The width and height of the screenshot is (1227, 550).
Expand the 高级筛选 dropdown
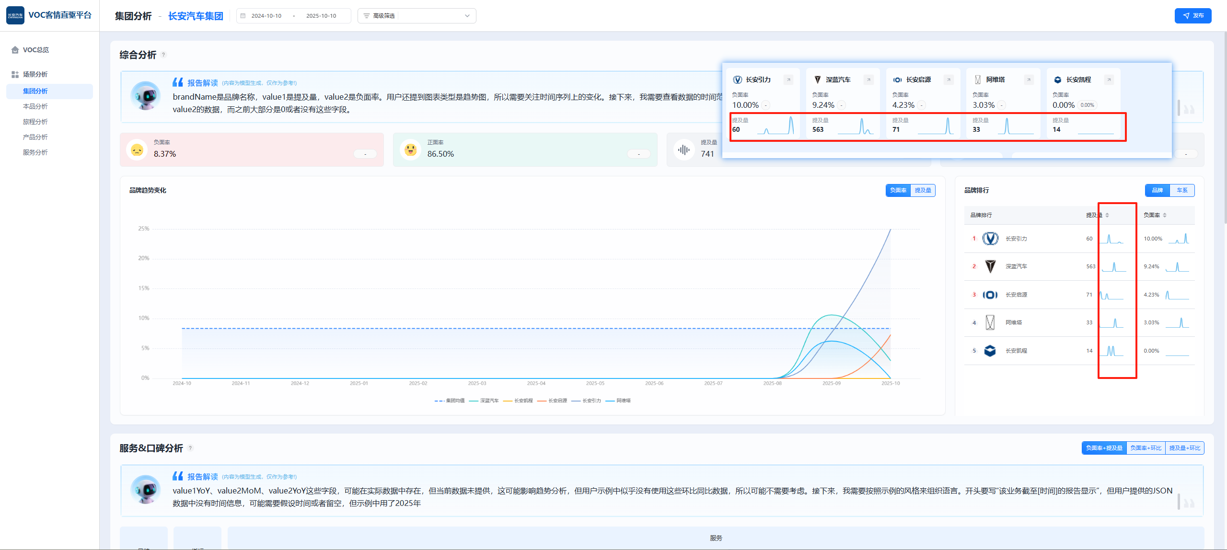pyautogui.click(x=467, y=16)
